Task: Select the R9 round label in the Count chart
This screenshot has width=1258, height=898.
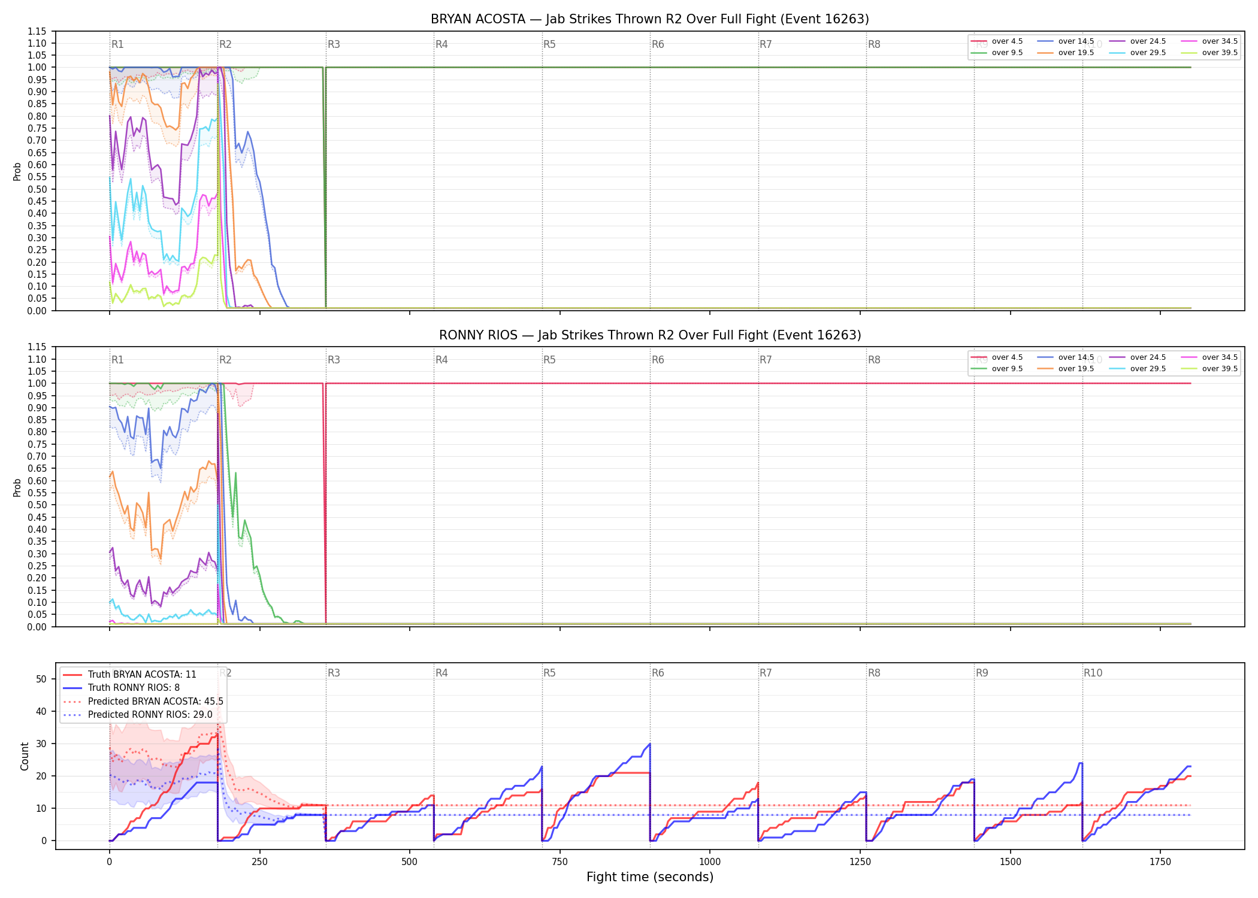Action: [x=982, y=673]
